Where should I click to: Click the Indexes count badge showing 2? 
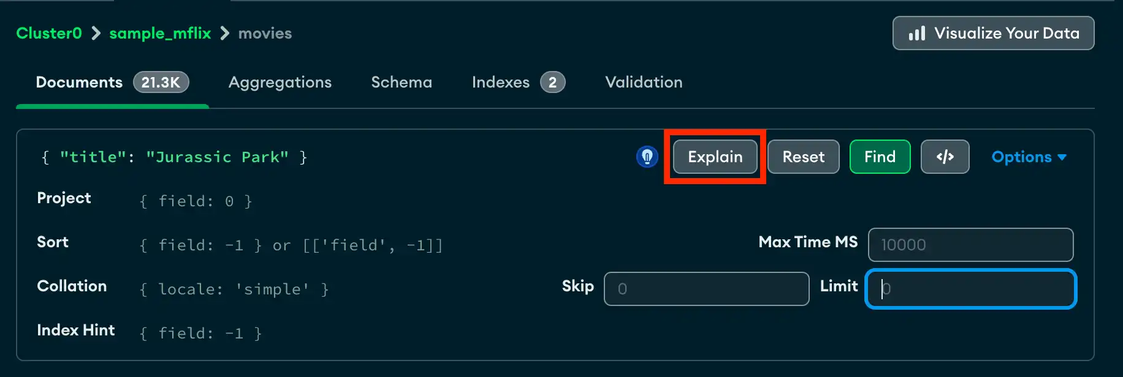554,81
